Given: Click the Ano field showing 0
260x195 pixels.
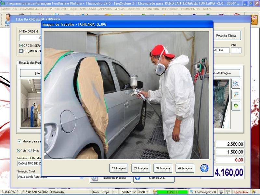Looking at the screenshot, I should (x=236, y=50).
